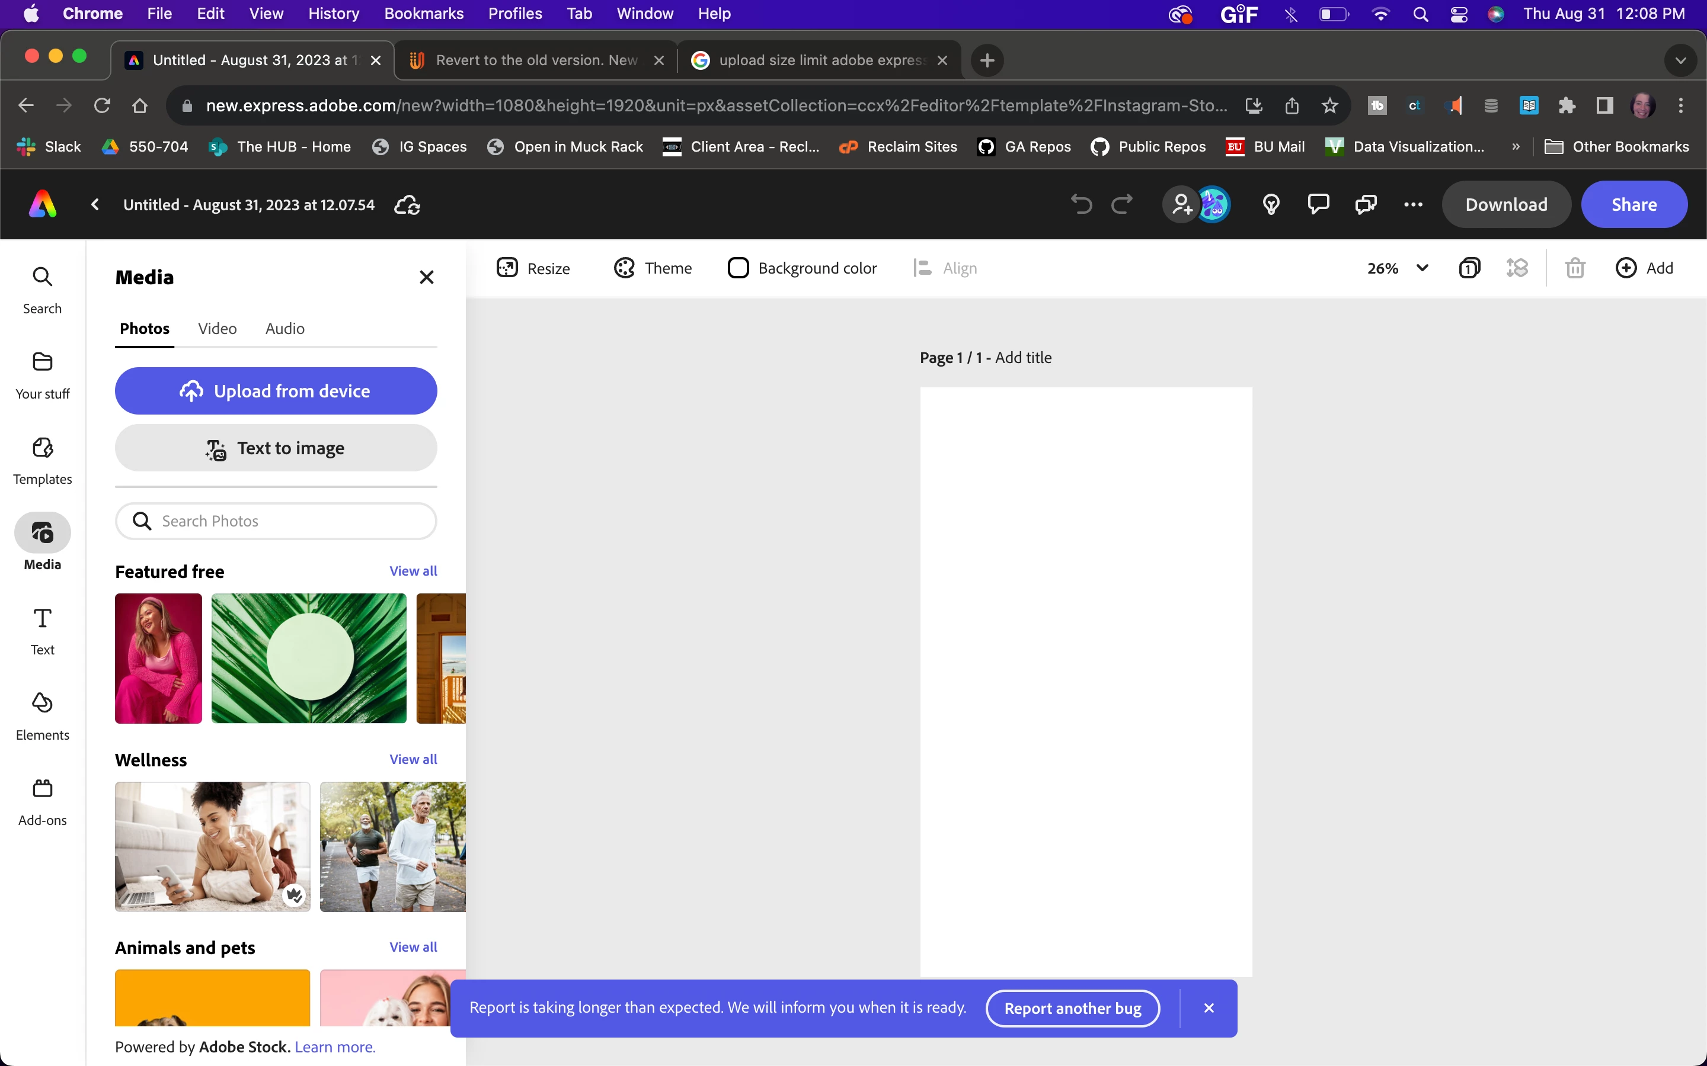Select the green leaf featured photo
Viewport: 1707px width, 1066px height.
[309, 658]
